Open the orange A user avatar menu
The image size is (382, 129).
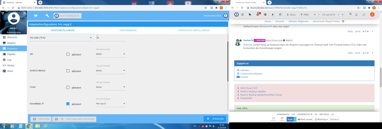[x=372, y=14]
